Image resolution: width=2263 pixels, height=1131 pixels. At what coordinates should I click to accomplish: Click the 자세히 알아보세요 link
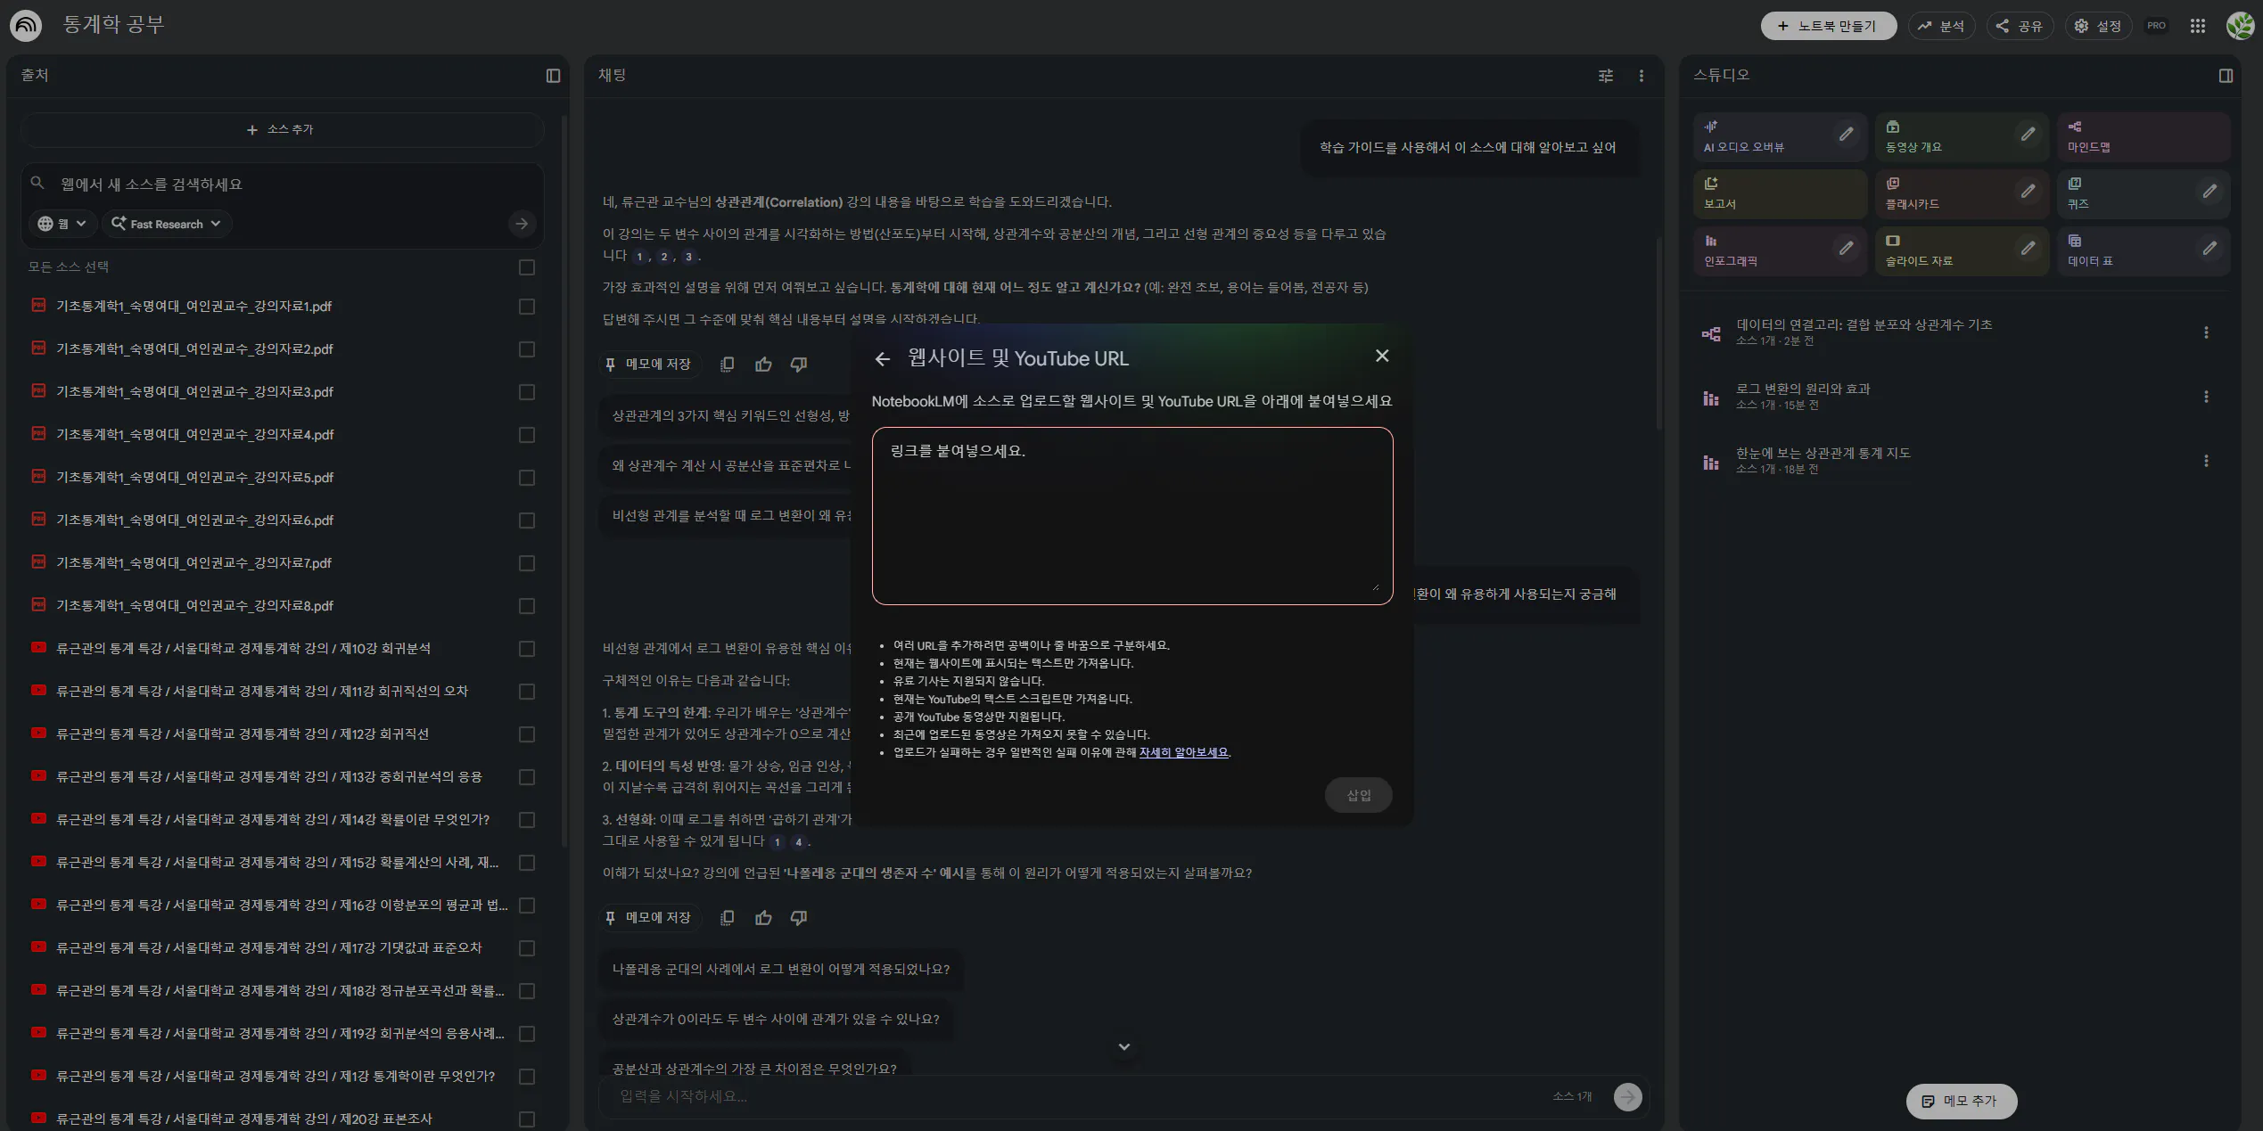click(1183, 752)
